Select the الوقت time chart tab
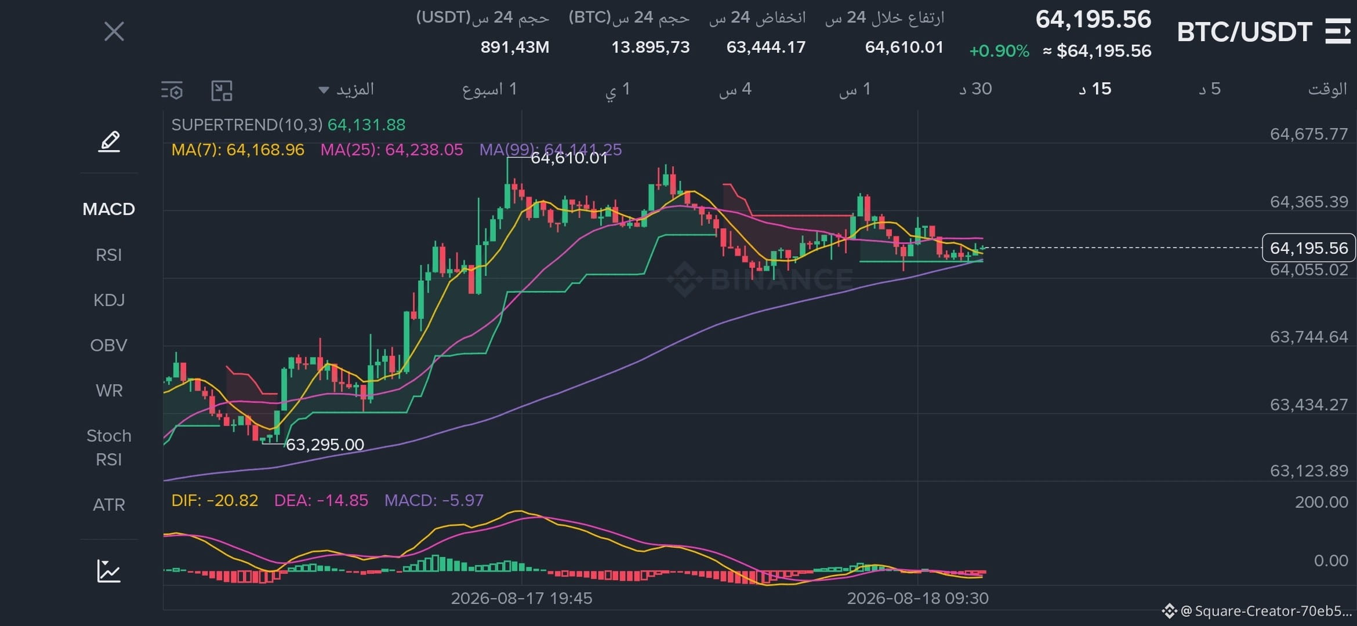 pos(1327,89)
